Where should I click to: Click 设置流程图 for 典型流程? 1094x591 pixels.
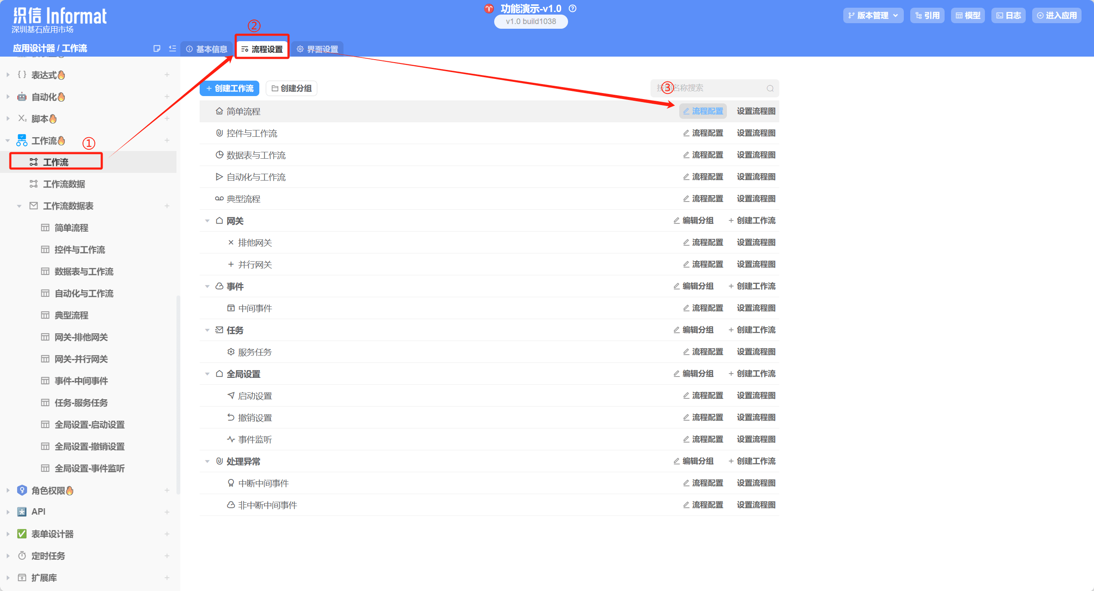coord(756,199)
